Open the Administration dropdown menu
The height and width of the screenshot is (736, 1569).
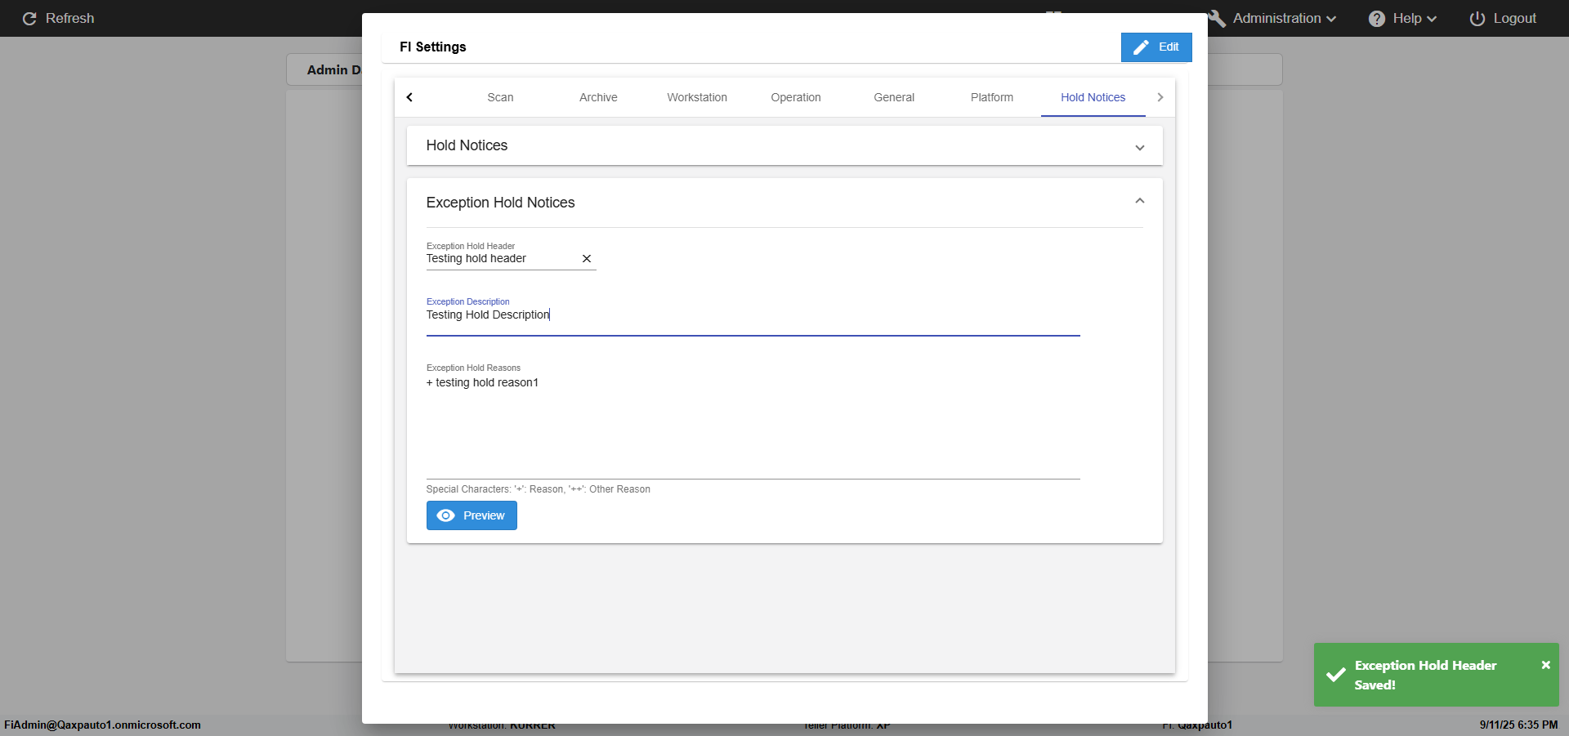pyautogui.click(x=1284, y=19)
